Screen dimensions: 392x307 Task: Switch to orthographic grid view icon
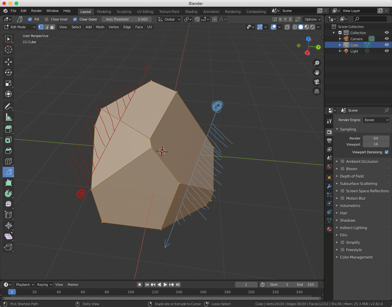click(317, 91)
